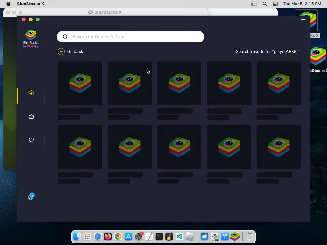Click the BlueStacks icon in the dock
The image size is (327, 245).
(235, 236)
